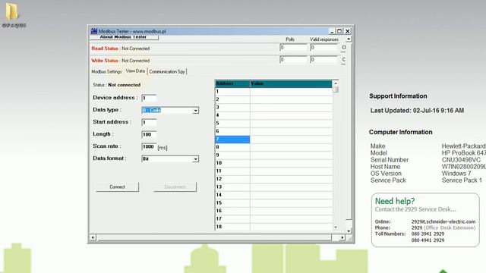Click the window's vertical scroll up arrow

click(x=349, y=39)
